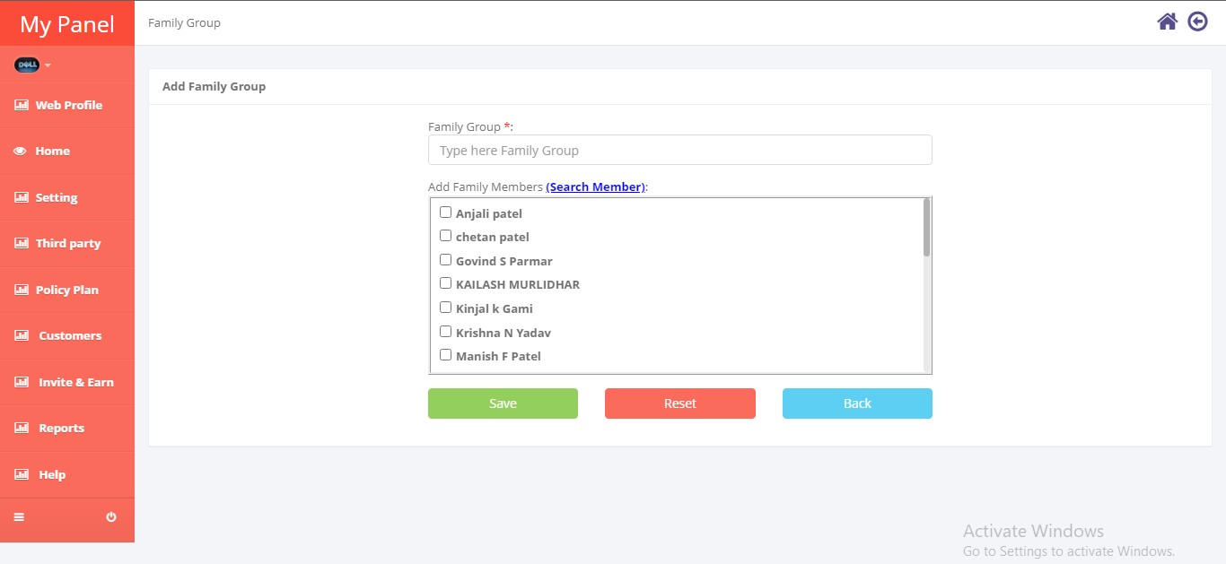Click the Family Group name input field
The height and width of the screenshot is (564, 1226).
point(680,150)
